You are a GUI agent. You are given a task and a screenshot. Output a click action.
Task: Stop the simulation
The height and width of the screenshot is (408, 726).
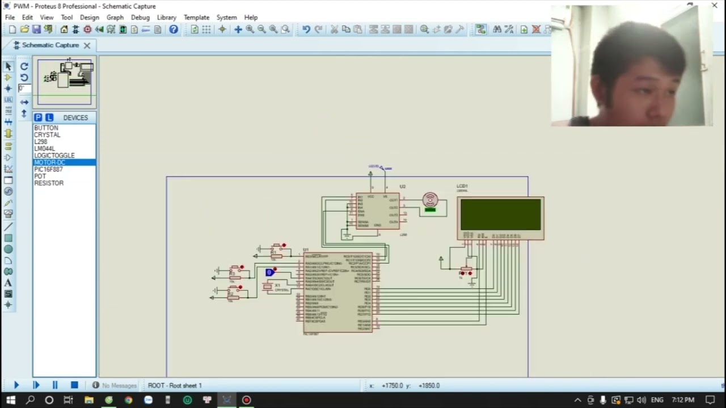click(74, 385)
